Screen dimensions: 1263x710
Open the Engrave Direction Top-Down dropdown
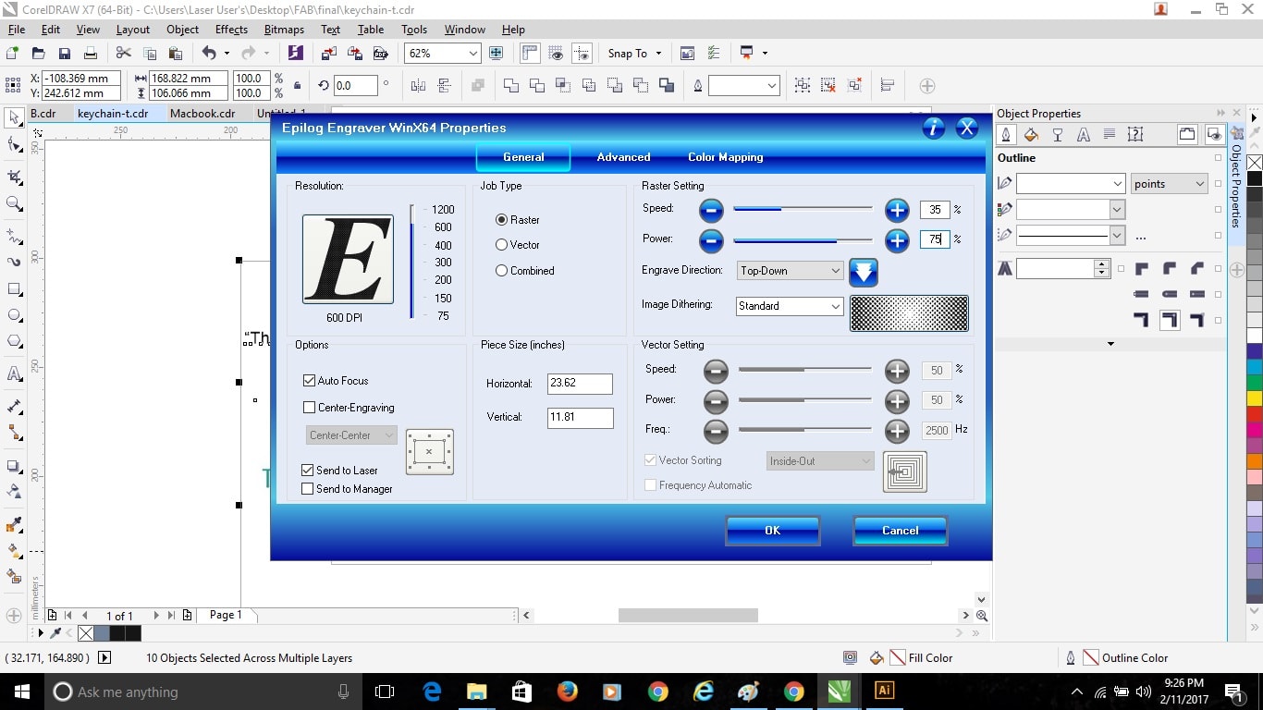pos(790,271)
